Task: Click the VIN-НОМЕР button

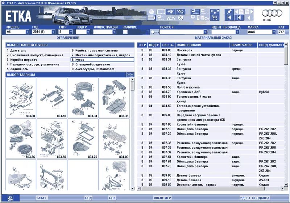Action: tap(162, 198)
